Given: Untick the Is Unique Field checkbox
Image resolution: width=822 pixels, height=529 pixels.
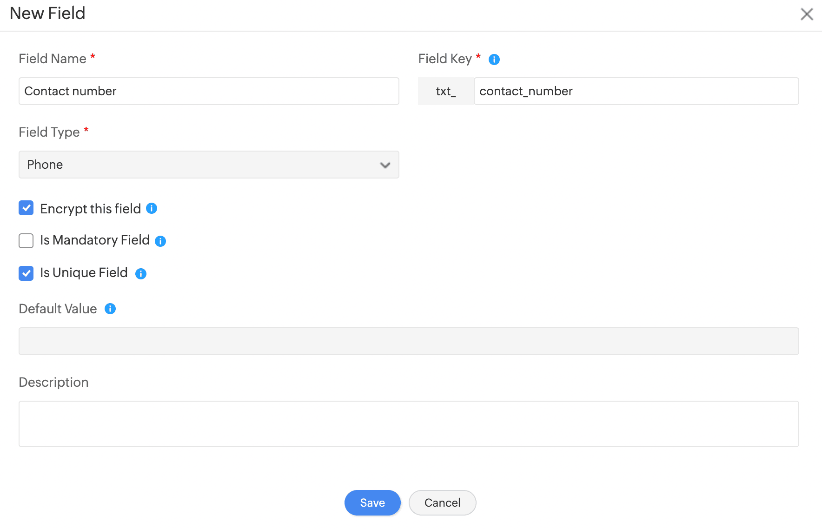Looking at the screenshot, I should click(26, 273).
